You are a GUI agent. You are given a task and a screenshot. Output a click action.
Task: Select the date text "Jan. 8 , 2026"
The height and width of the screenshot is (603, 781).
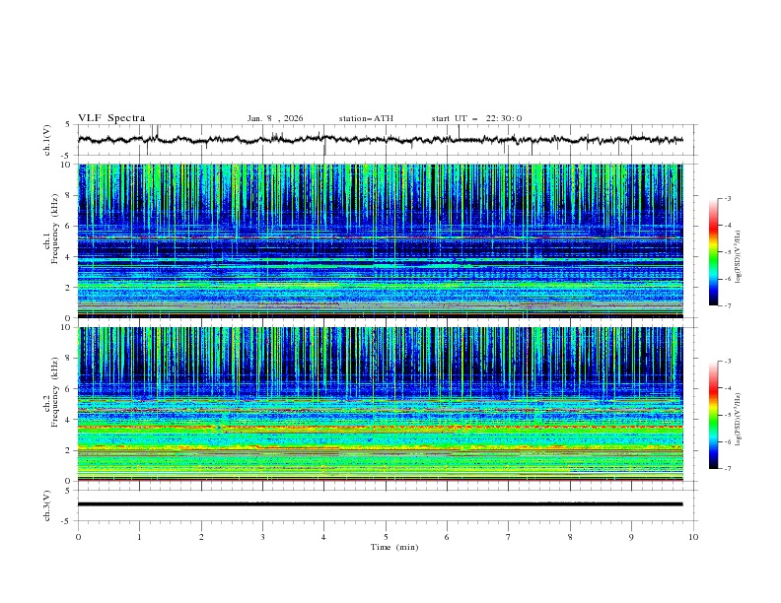pos(275,118)
